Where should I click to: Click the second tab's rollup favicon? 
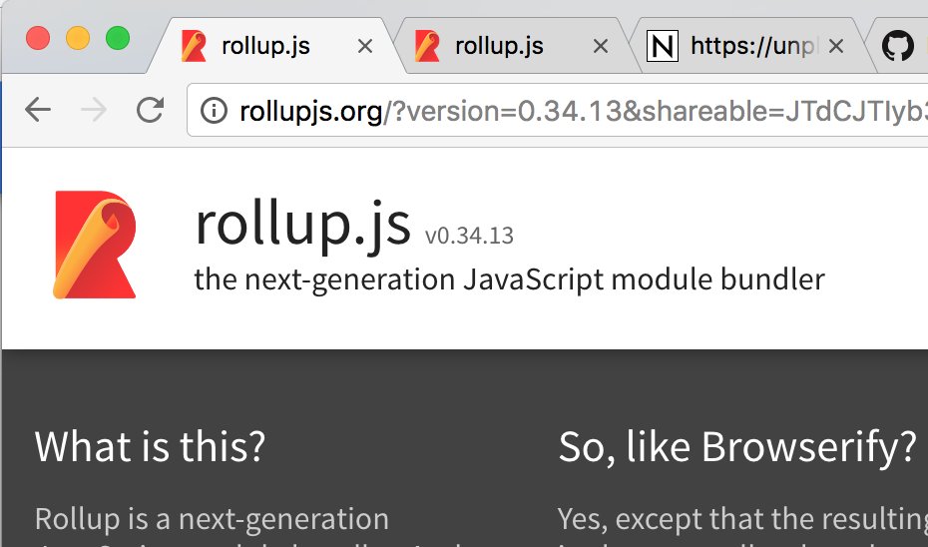point(427,46)
